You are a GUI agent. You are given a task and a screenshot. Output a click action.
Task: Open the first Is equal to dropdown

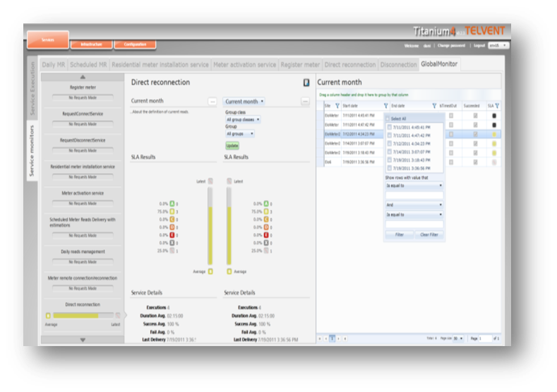414,186
